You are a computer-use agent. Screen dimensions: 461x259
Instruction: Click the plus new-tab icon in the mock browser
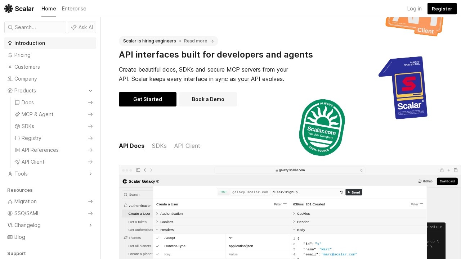pyautogui.click(x=449, y=170)
